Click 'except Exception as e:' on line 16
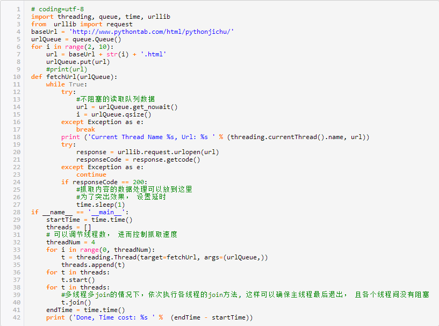 point(103,122)
